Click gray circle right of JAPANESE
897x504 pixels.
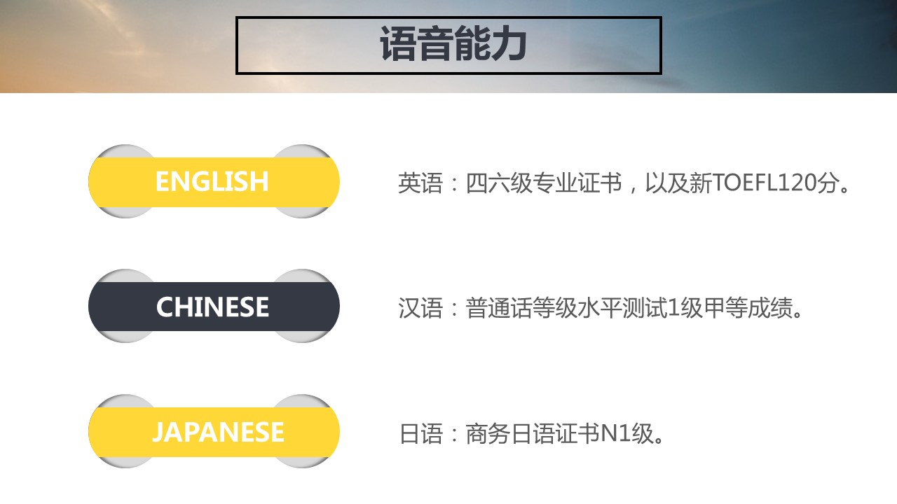[303, 401]
